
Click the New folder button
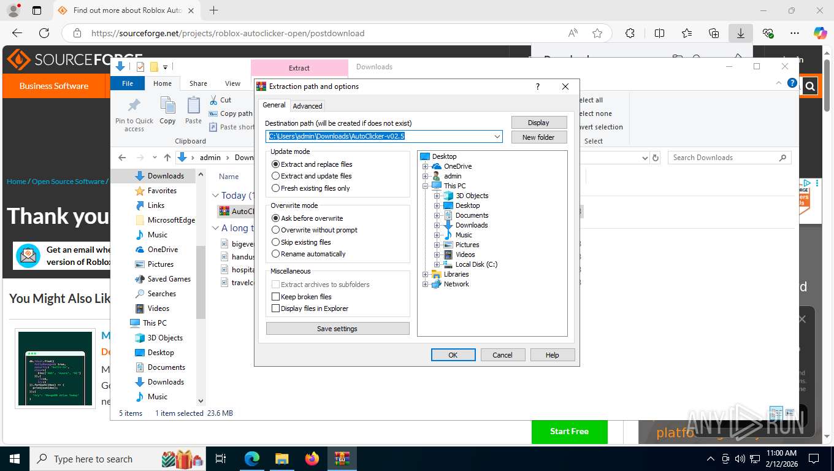[538, 137]
